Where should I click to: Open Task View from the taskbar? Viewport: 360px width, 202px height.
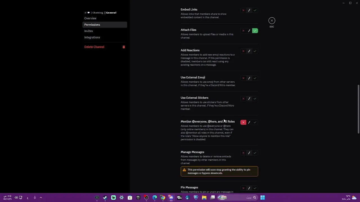212,198
